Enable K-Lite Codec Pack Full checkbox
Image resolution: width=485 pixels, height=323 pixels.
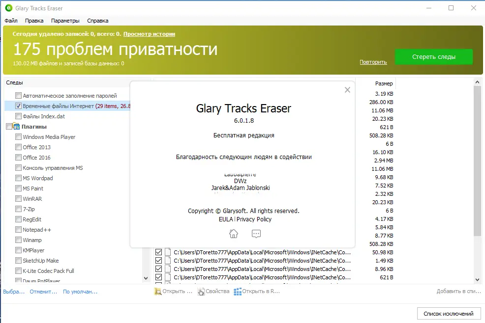point(18,271)
